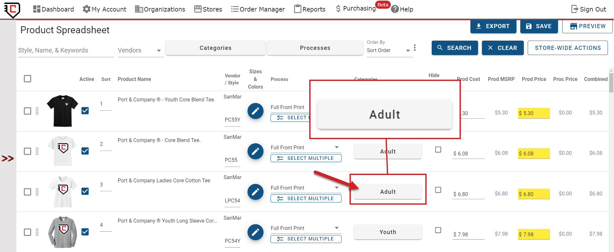Click Select Multiple for PC54Y row

click(x=306, y=239)
